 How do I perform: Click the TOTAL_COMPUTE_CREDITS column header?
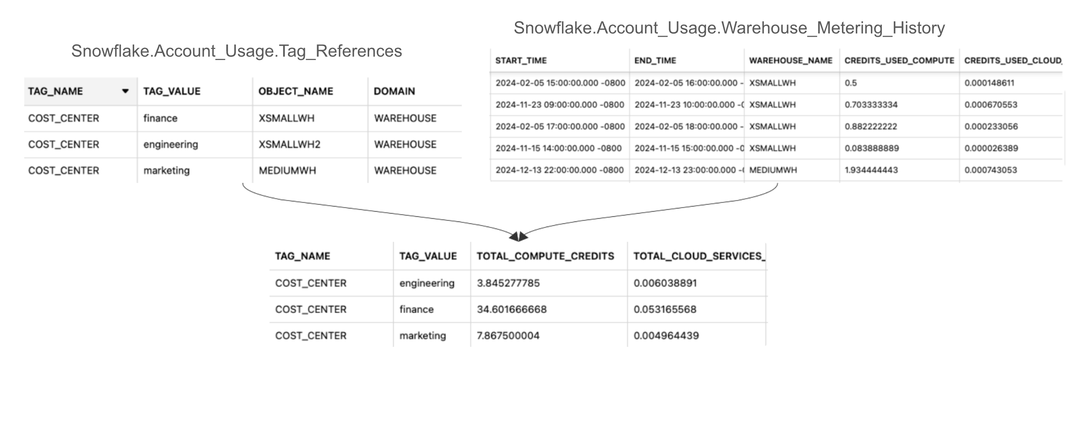coord(545,256)
